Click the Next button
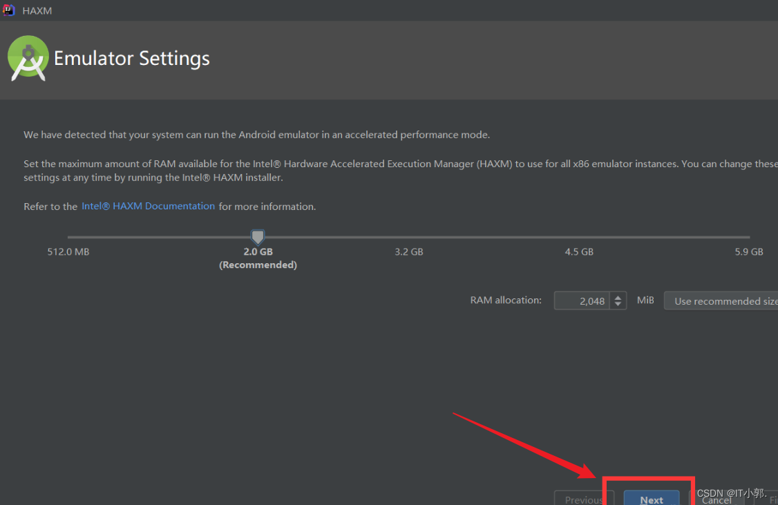Screen dimensions: 778x505 click(x=652, y=498)
